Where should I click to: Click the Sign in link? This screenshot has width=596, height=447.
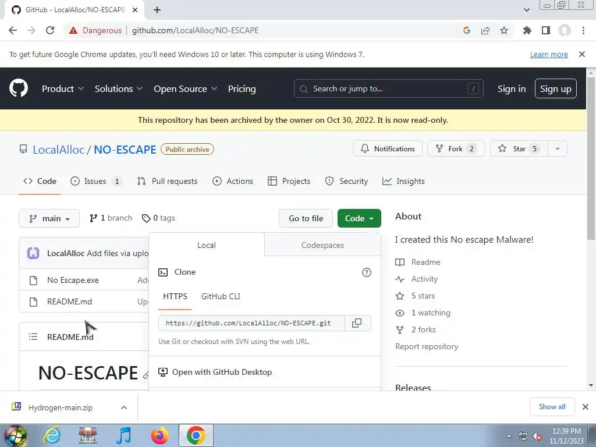coord(511,88)
